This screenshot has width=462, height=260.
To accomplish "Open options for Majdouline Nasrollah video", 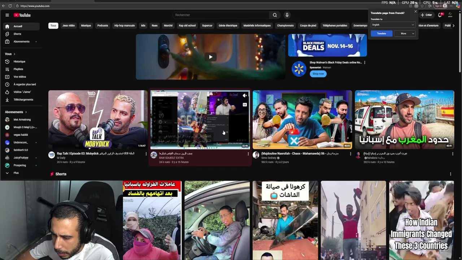I will pyautogui.click(x=350, y=154).
